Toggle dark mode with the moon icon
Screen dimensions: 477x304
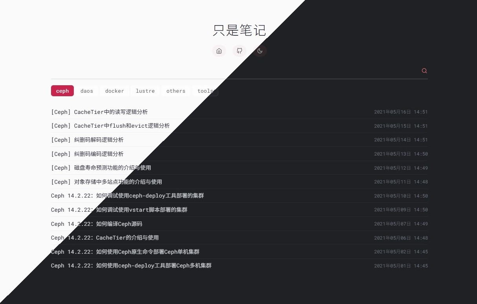pyautogui.click(x=260, y=51)
